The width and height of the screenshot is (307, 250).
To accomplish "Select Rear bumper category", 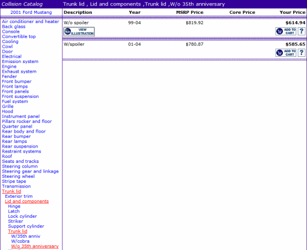I will pos(16,136).
